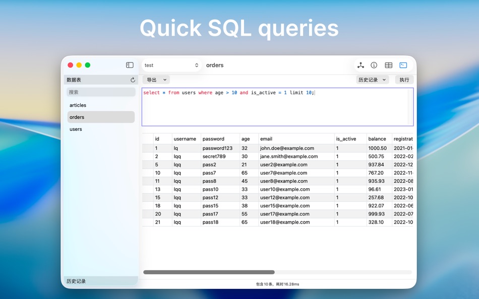The image size is (479, 299).
Task: Click the info icon in the toolbar
Action: [374, 65]
